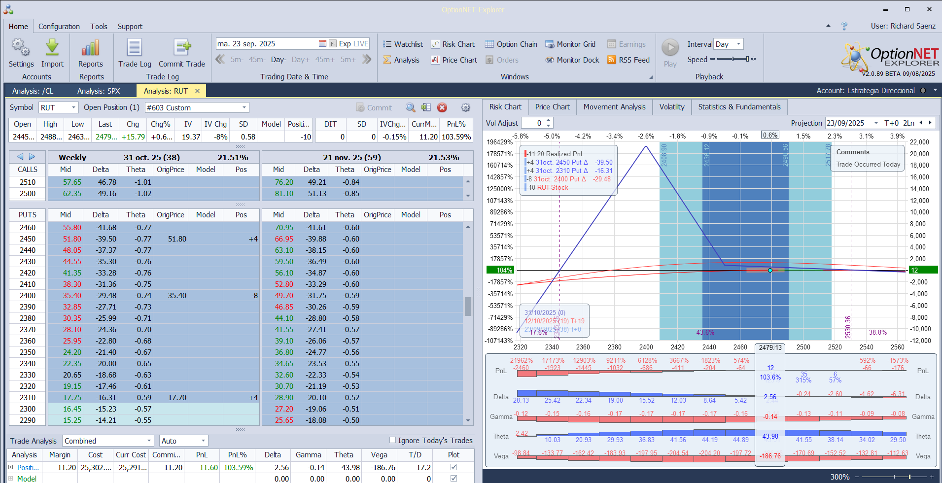Open the Monitor Dock window
The image size is (942, 483).
[x=572, y=60]
